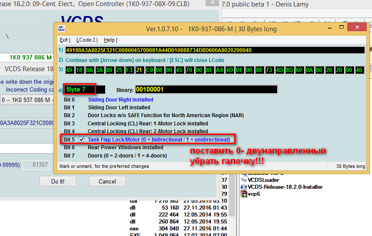This screenshot has height=236, width=372.
Task: Click Bit 4 Rear 2-Motor Lock installed
Action: tap(148, 131)
